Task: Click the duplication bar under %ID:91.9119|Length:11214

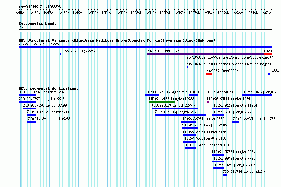Action: tap(220, 108)
